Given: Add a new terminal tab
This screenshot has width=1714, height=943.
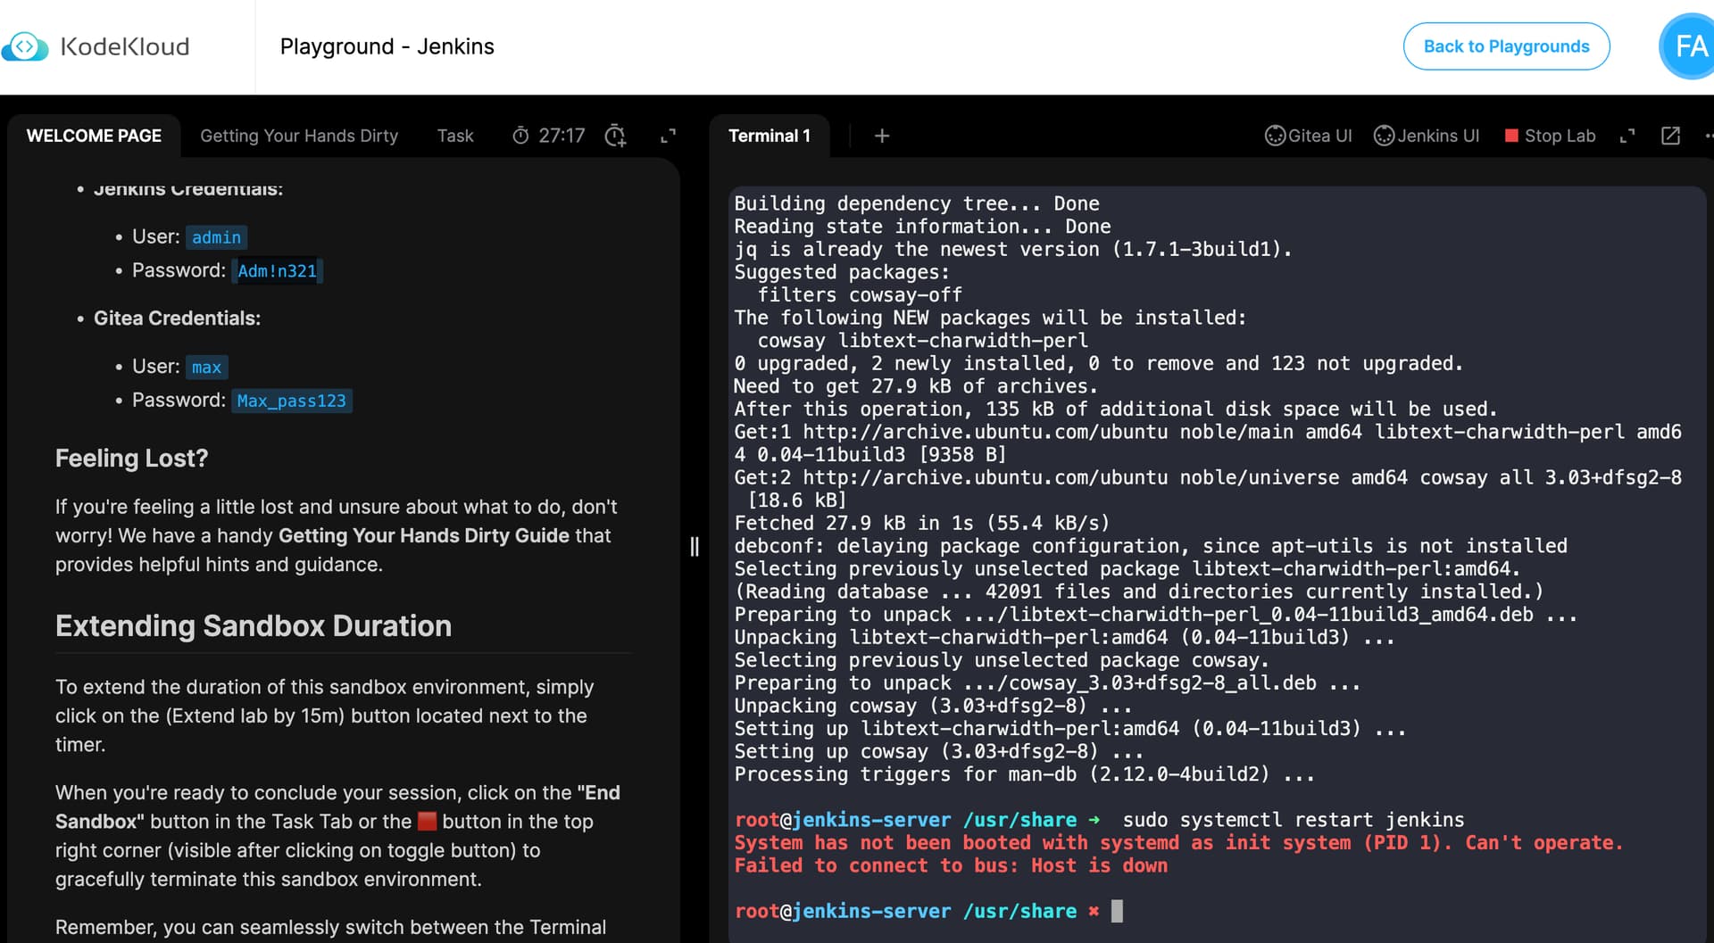Looking at the screenshot, I should 881,136.
